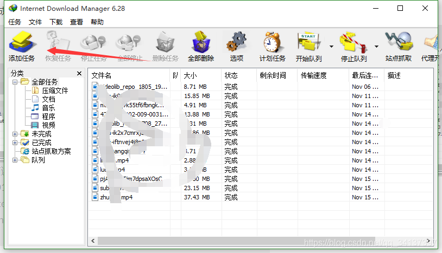Select 全部任务 in category tree

(x=45, y=82)
